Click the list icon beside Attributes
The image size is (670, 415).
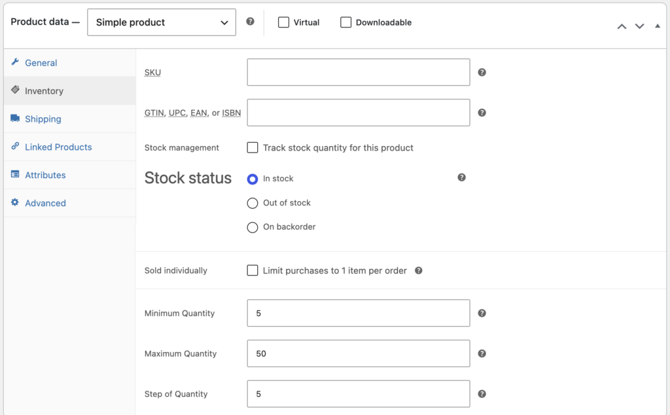[x=15, y=174]
